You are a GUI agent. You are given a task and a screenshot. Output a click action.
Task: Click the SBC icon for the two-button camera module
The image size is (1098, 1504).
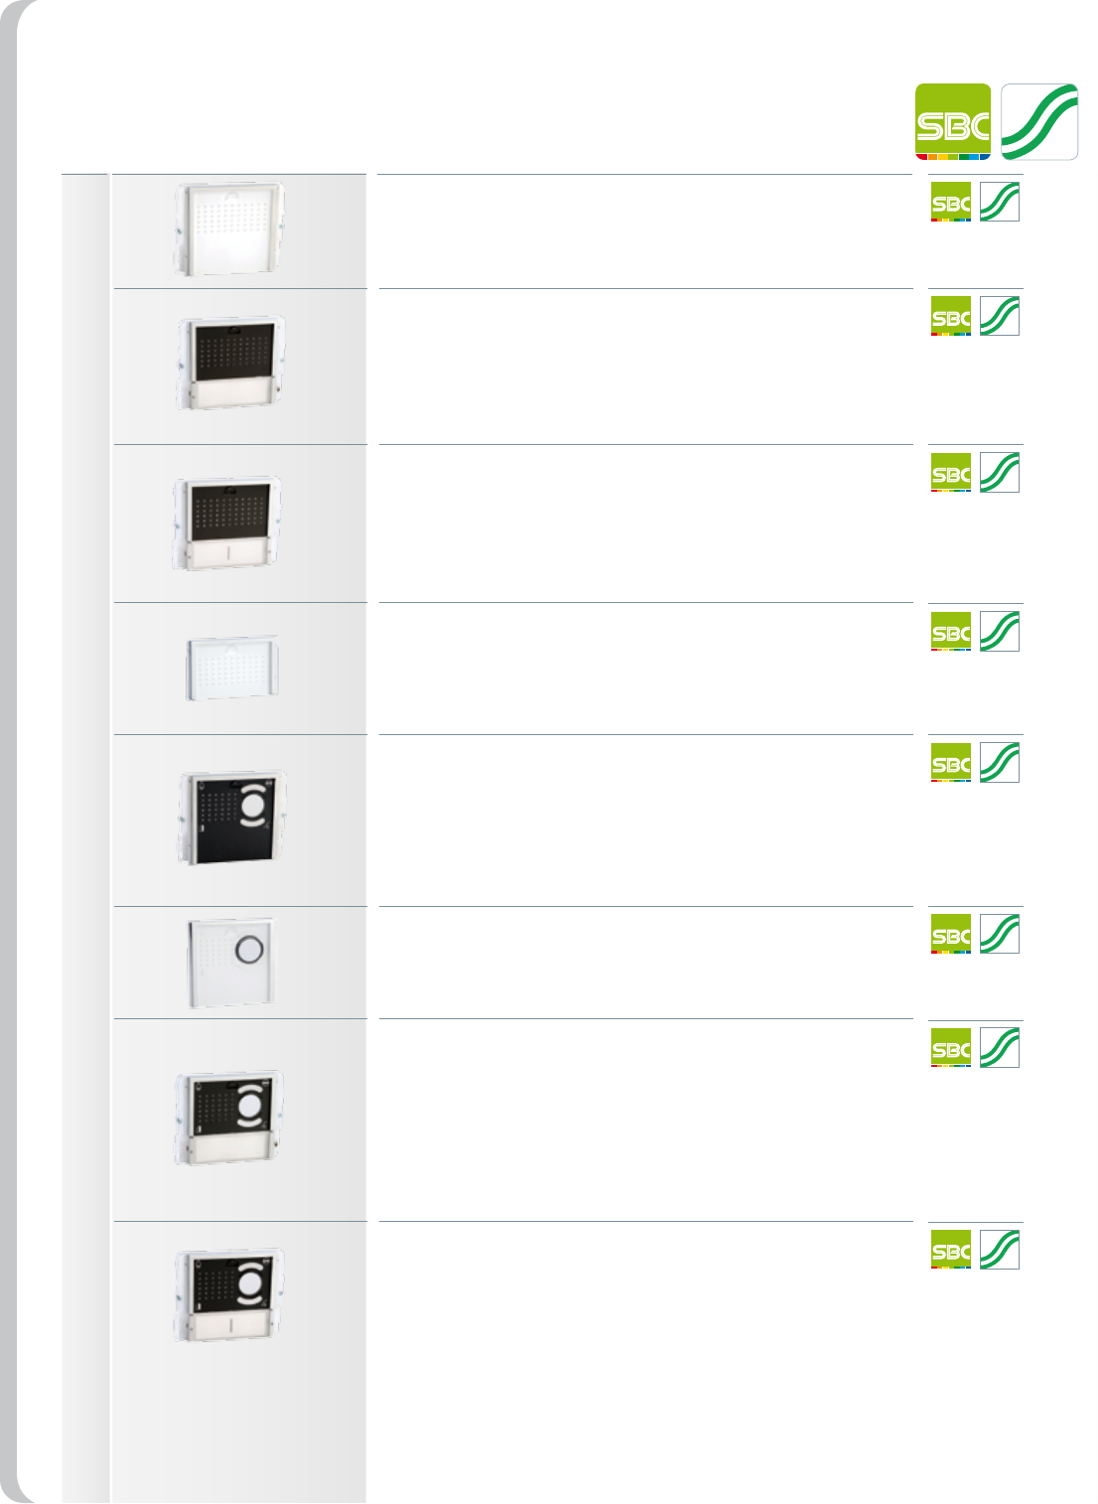tap(951, 1250)
